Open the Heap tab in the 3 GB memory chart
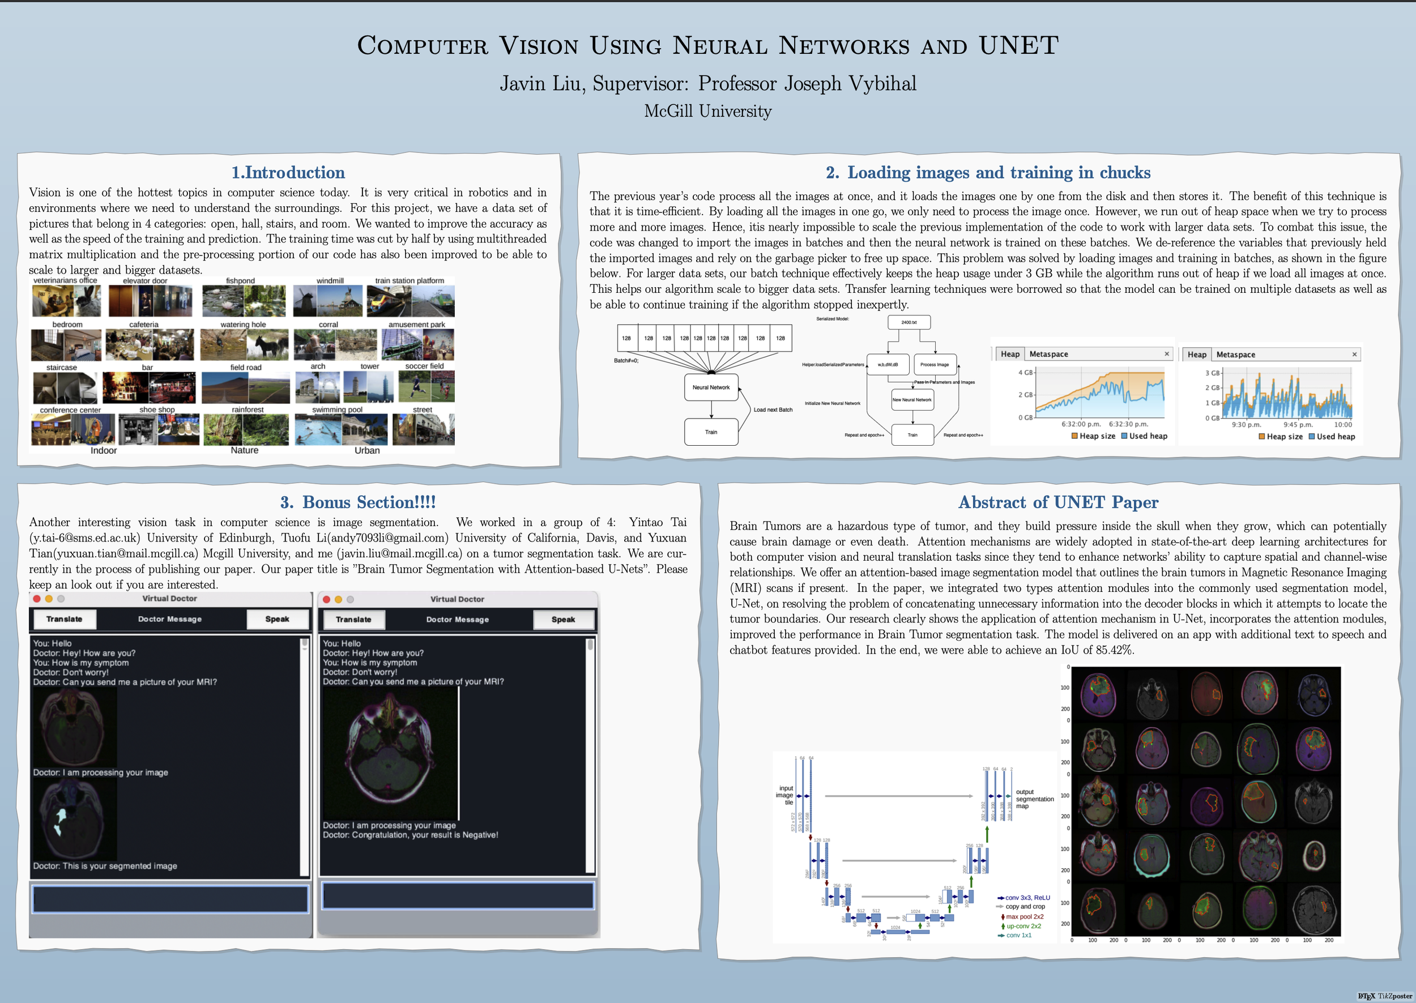 tap(1197, 355)
